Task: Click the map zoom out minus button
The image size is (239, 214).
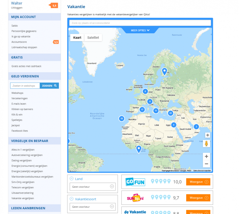Action: pos(207,164)
